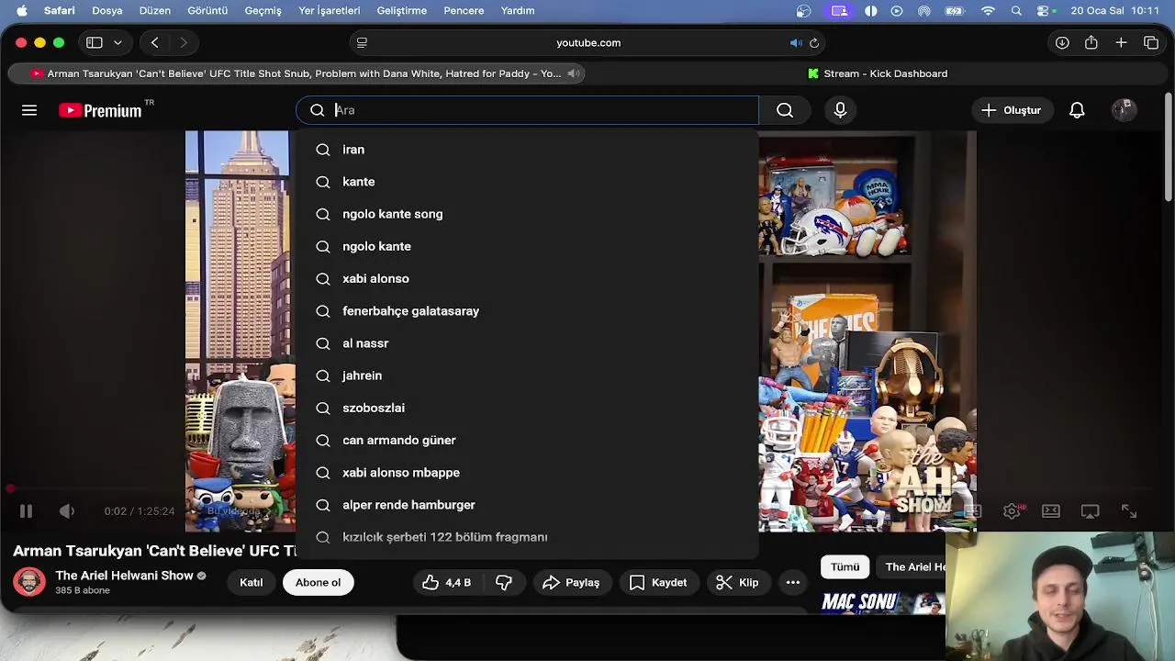Click the search magnifier button beside the search box
Screen dimensions: 1175x661
(x=785, y=110)
